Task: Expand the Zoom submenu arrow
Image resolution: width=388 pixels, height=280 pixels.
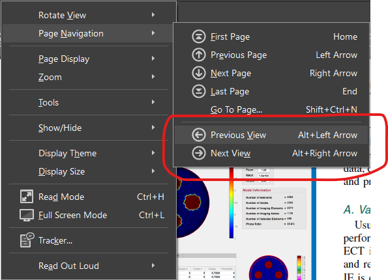Action: [x=153, y=77]
